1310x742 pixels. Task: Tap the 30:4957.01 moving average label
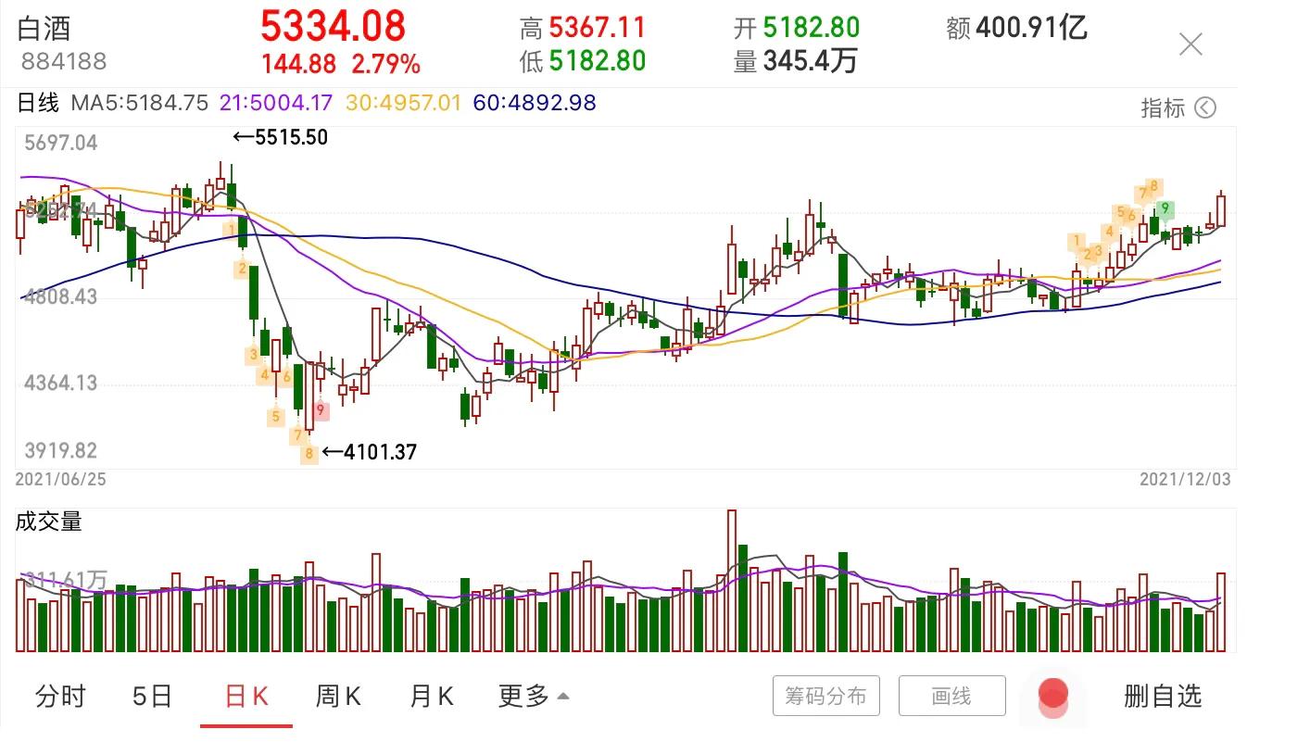click(403, 103)
